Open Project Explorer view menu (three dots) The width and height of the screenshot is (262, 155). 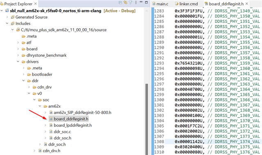click(136, 2)
